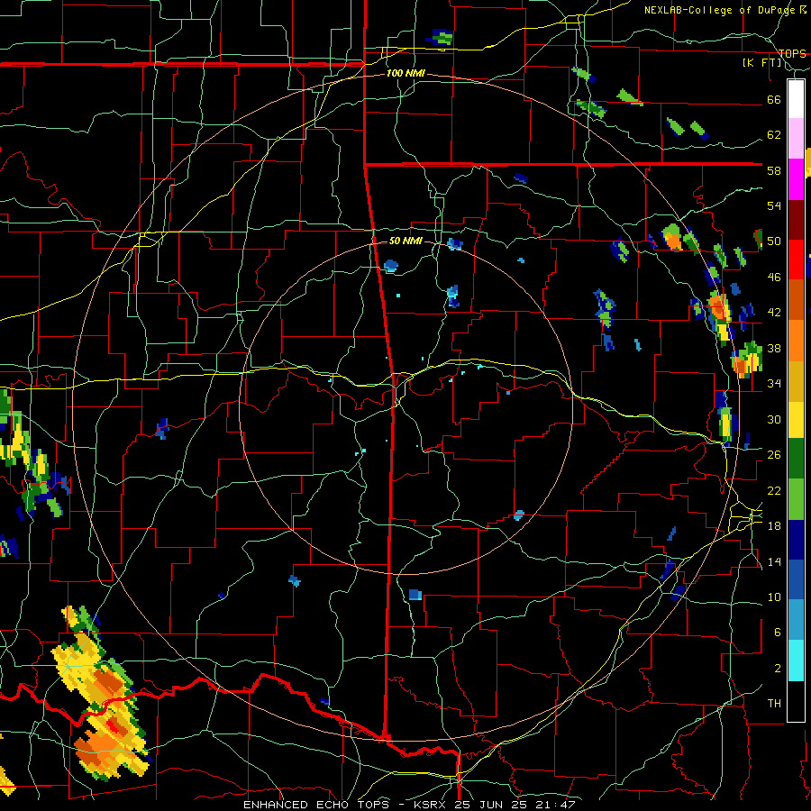Viewport: 811px width, 811px height.
Task: Click the 46 value on the legend
Action: [x=774, y=278]
